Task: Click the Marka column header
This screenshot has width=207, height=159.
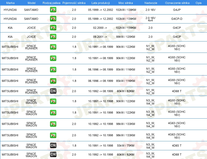Action: coord(10,3)
